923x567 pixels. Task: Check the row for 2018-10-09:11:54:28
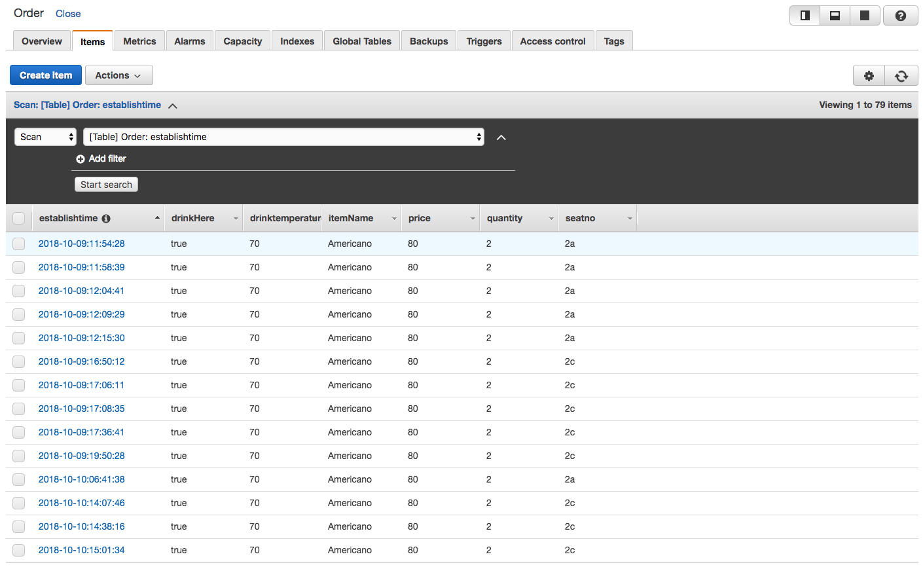[19, 244]
